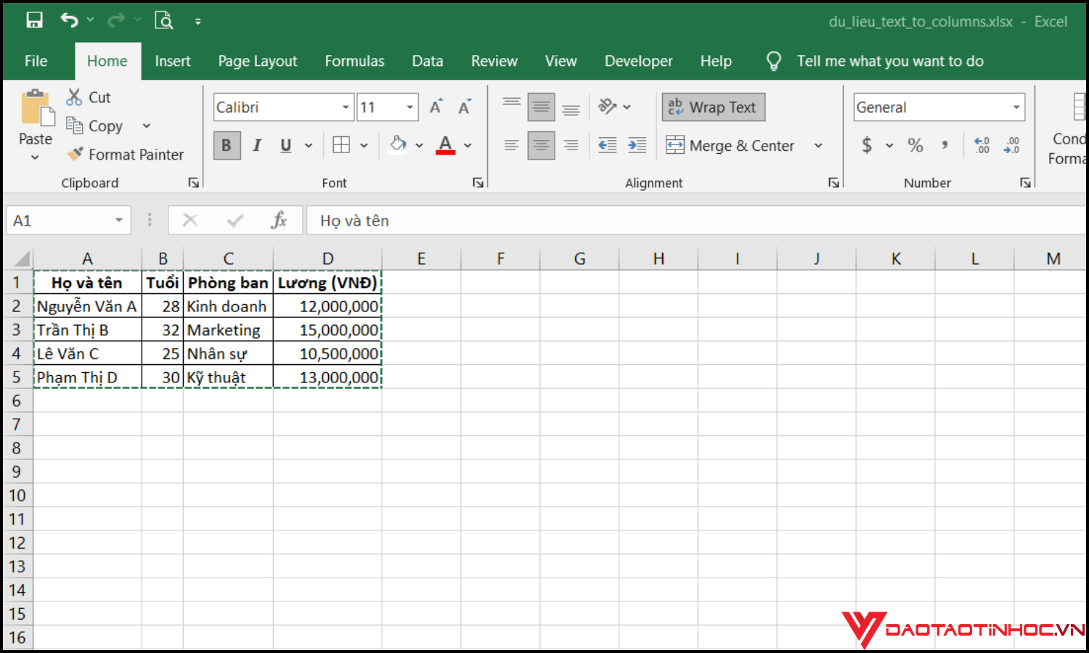The width and height of the screenshot is (1089, 653).
Task: Open the Formulas ribbon tab
Action: (354, 61)
